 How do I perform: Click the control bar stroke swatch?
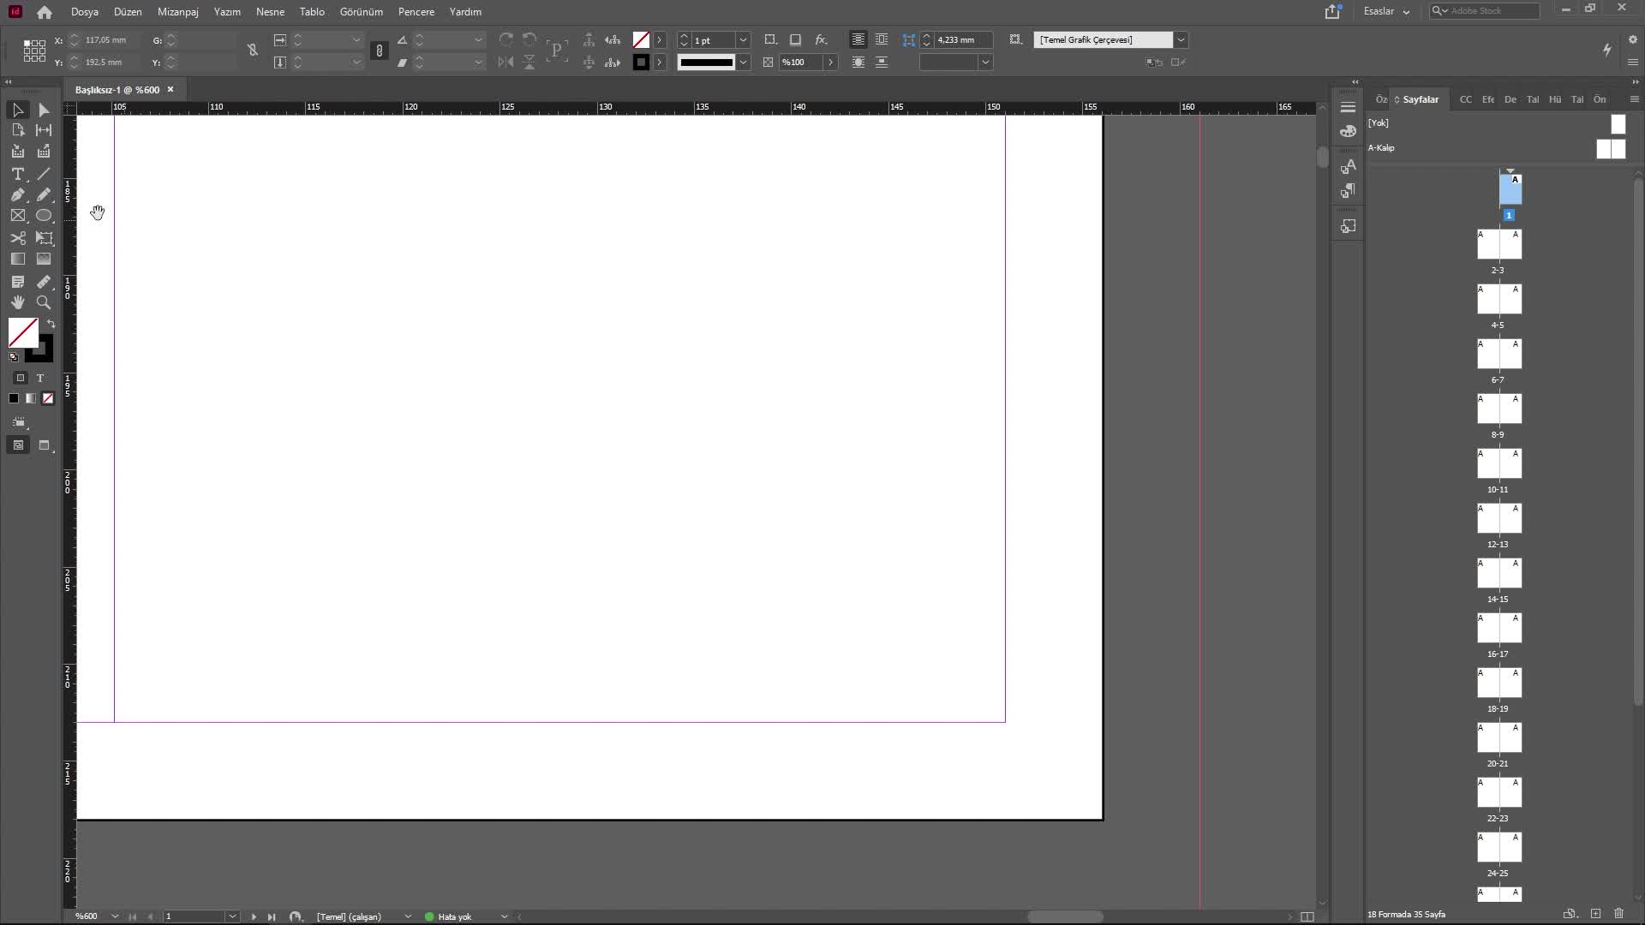pos(641,62)
